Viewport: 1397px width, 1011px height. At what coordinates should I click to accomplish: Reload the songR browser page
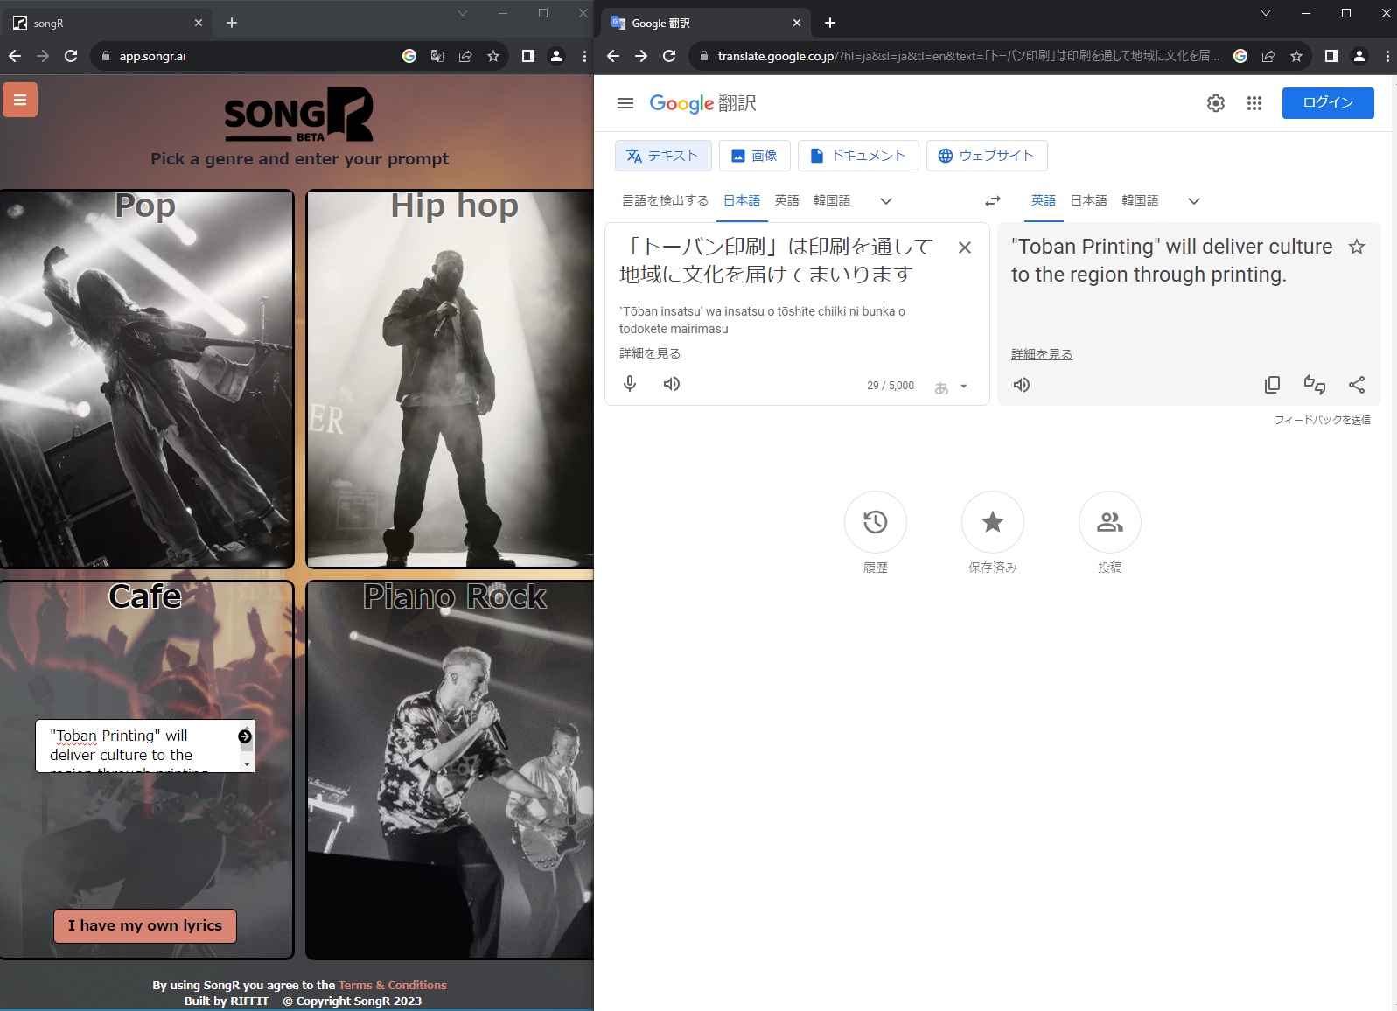(x=71, y=56)
